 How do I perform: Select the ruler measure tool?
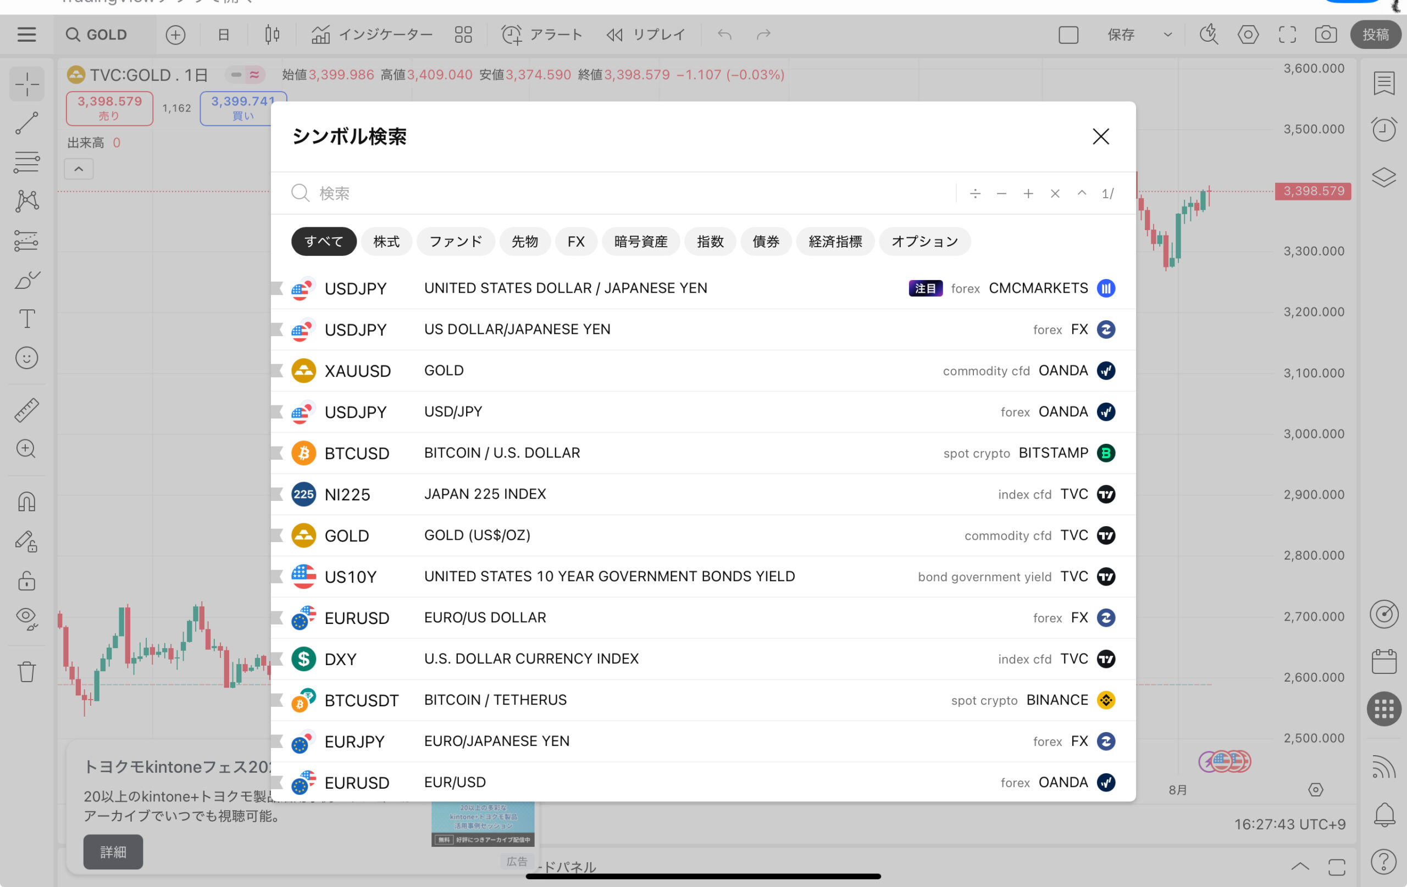click(27, 410)
